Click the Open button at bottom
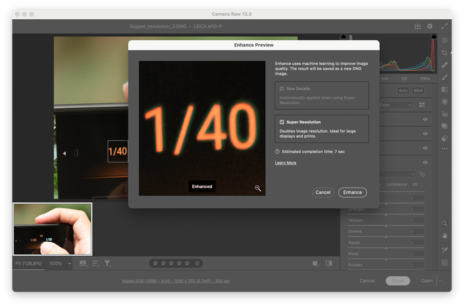 click(427, 280)
